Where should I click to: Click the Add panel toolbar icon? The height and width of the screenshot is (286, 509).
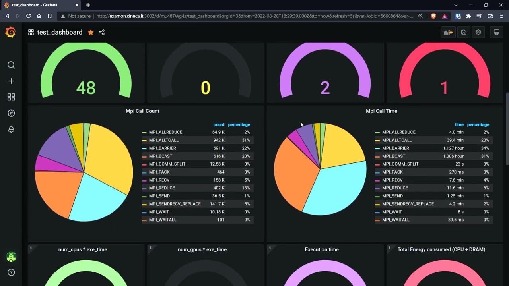pyautogui.click(x=448, y=32)
